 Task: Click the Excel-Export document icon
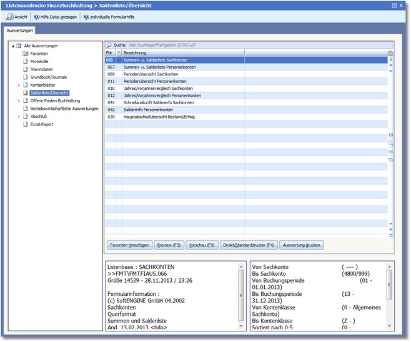point(26,124)
